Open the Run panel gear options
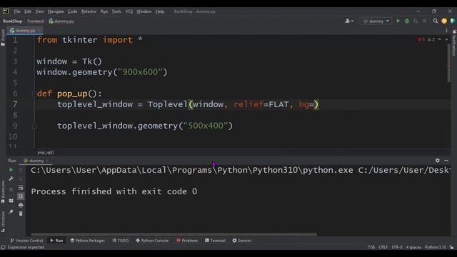The height and width of the screenshot is (257, 457). click(x=438, y=161)
